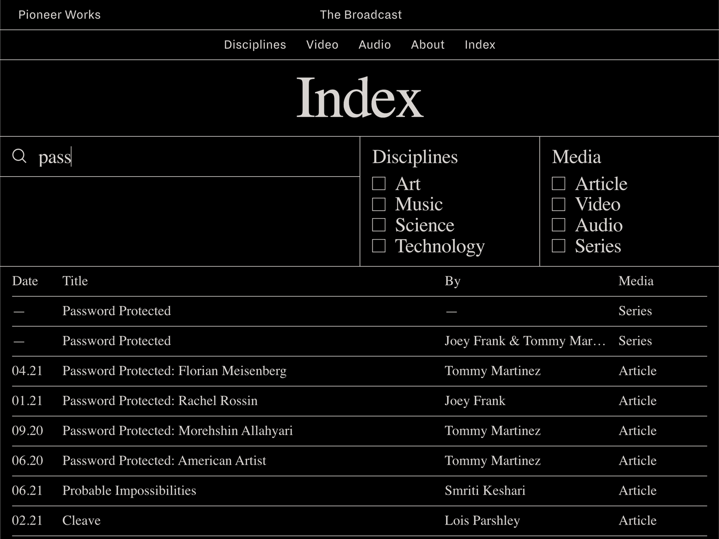Toggle the Series media checkbox
This screenshot has height=539, width=719.
(x=559, y=246)
